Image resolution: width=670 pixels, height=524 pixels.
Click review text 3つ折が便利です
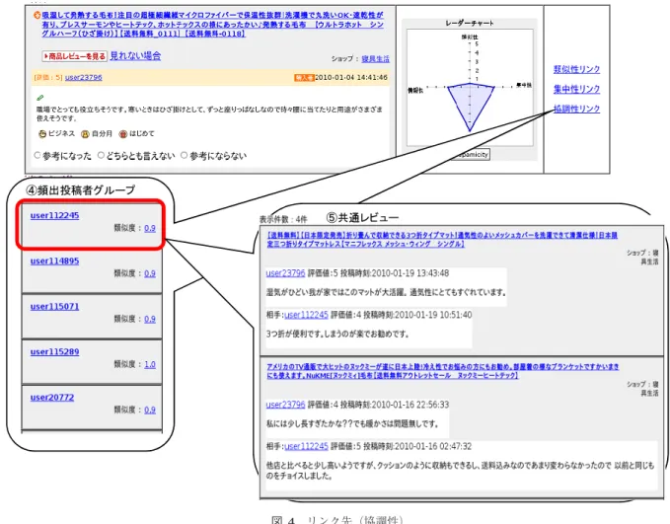coord(337,335)
